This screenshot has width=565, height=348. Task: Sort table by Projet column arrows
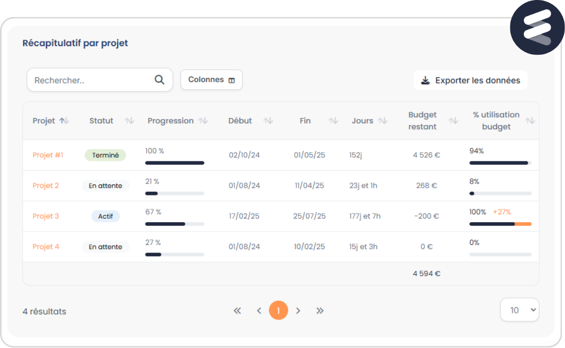coord(64,121)
